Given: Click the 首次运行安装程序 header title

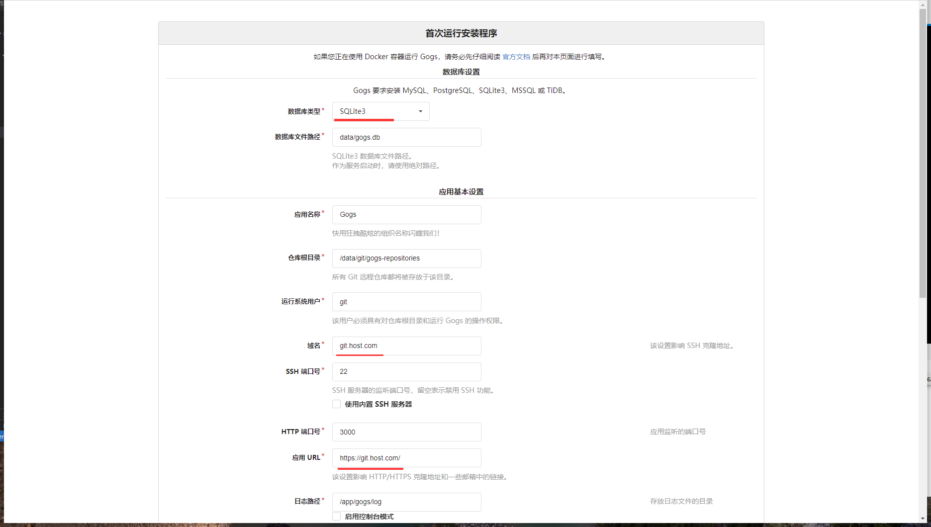Looking at the screenshot, I should pyautogui.click(x=461, y=33).
